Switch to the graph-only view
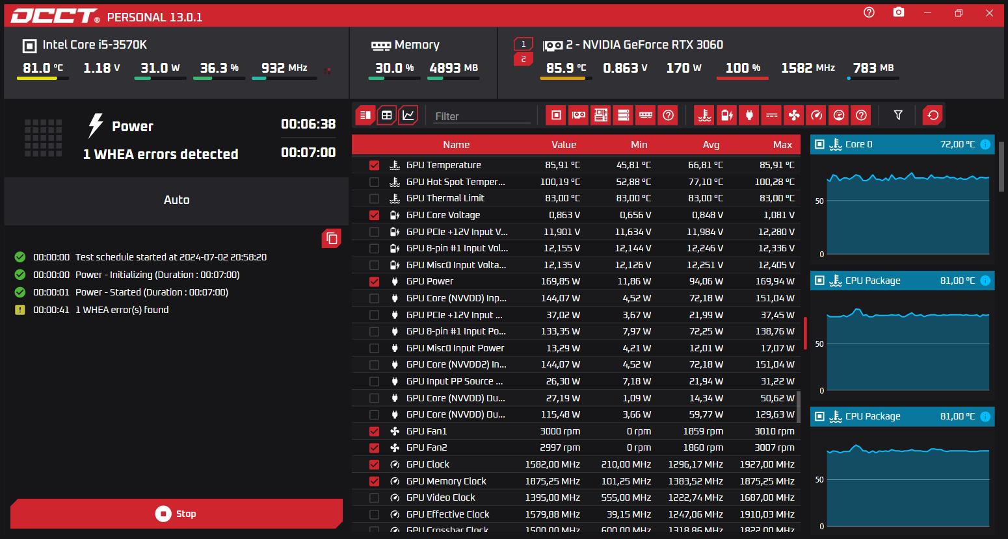The width and height of the screenshot is (1008, 539). pos(408,116)
